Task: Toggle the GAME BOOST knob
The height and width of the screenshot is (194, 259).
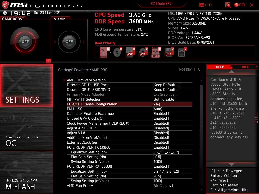Action: 25,42
